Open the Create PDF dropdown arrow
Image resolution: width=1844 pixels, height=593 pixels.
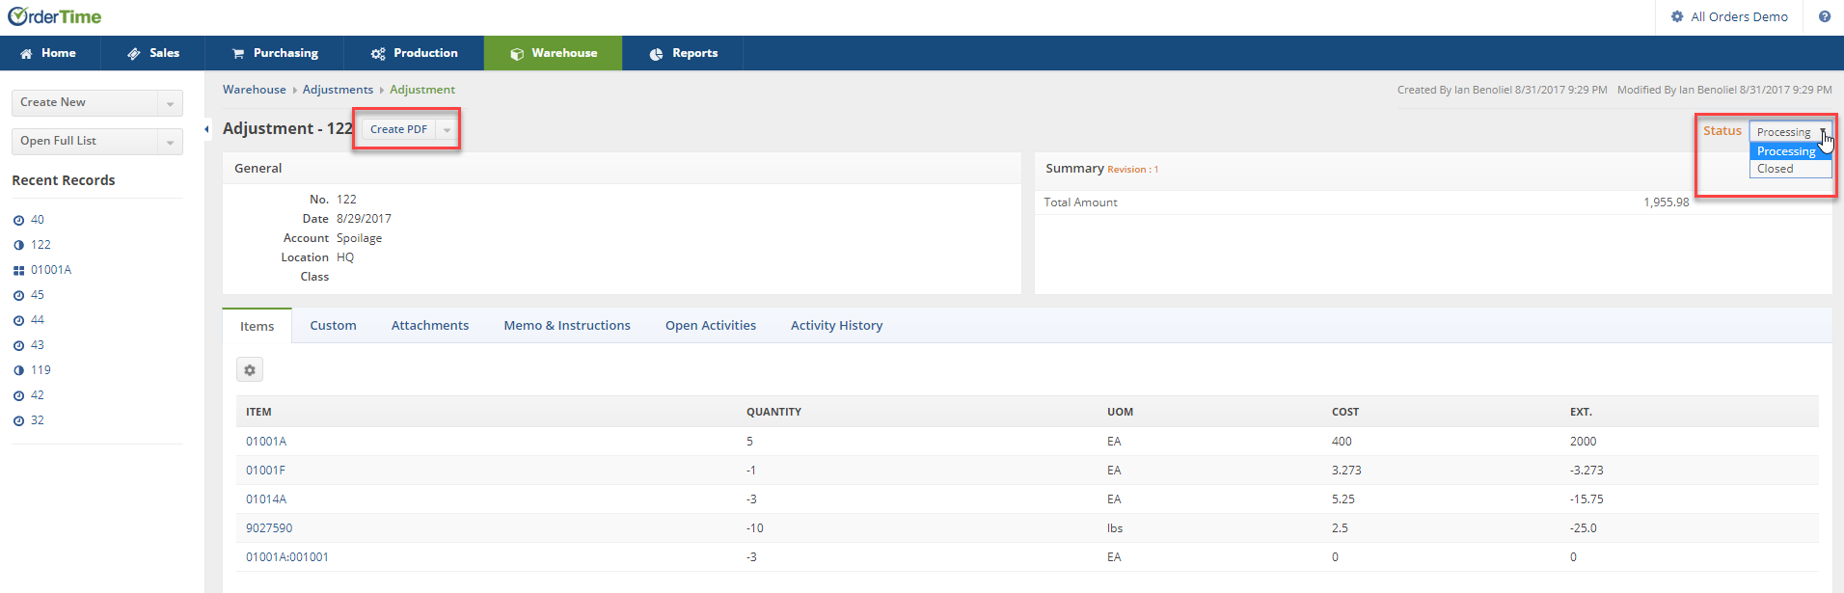click(447, 129)
